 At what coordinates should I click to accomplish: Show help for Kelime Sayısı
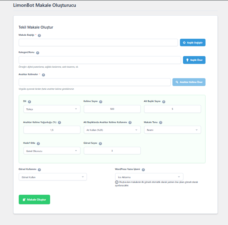click(101, 102)
